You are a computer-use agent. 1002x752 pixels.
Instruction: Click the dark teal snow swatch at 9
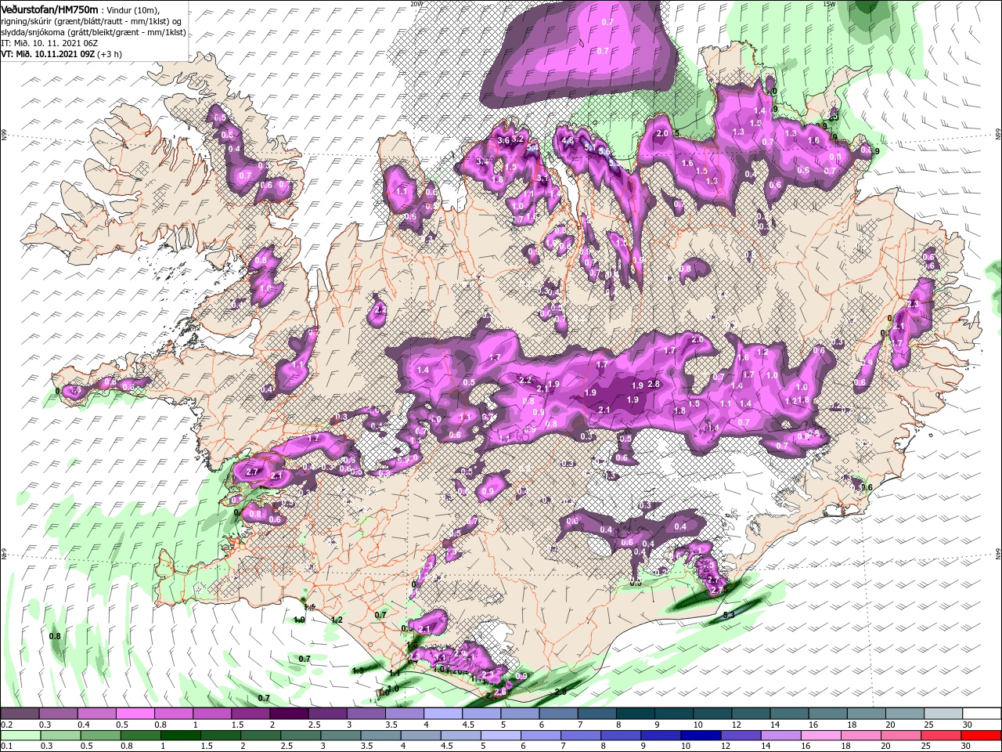673,714
